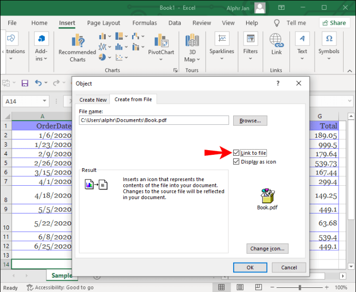Toggle the Link to file checkbox
This screenshot has height=292, width=356.
pos(236,153)
